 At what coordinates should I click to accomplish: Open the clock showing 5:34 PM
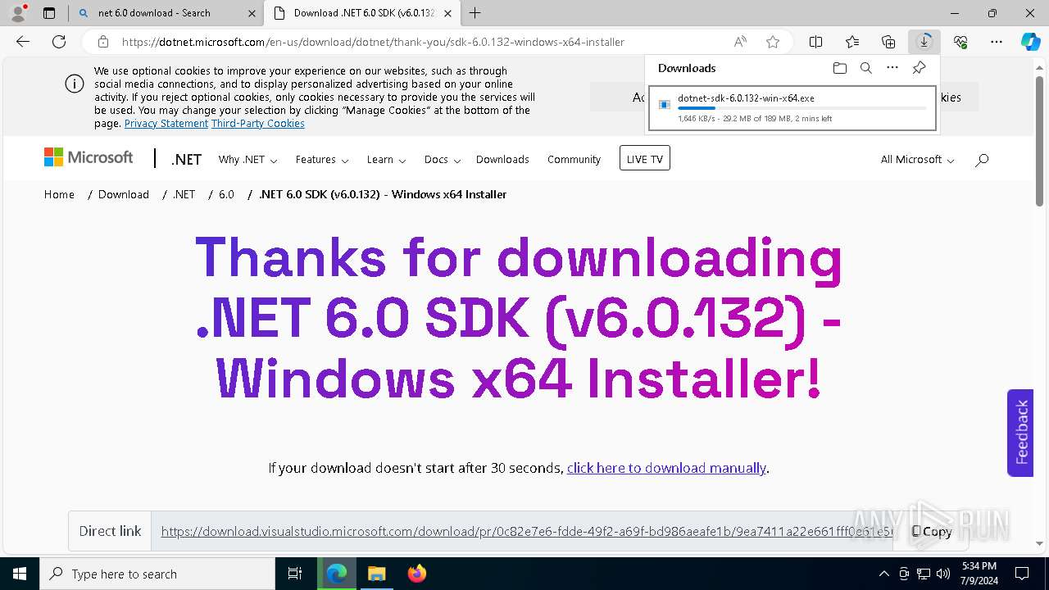[x=980, y=574]
